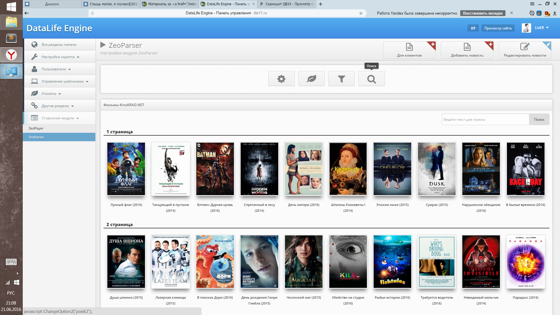Click the leaf icon button

click(311, 79)
